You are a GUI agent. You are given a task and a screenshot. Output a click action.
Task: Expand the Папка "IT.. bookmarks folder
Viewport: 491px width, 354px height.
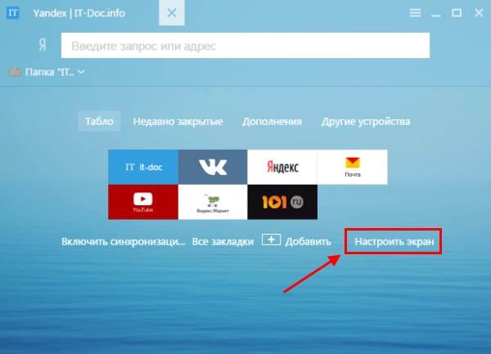47,72
